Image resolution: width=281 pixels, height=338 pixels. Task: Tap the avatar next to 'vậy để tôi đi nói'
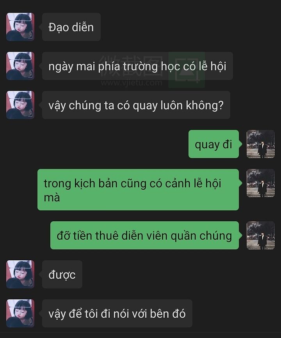coord(20,313)
